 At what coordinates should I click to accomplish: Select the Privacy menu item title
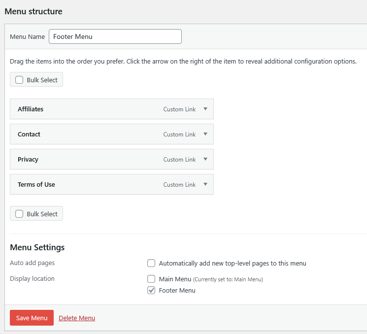pos(28,159)
